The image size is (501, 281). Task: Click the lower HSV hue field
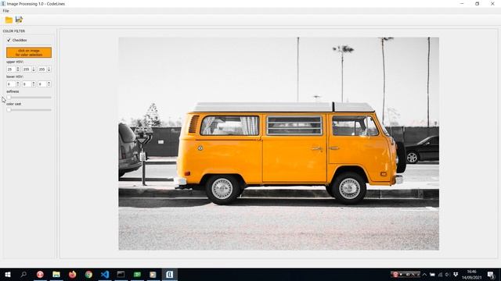click(x=11, y=84)
